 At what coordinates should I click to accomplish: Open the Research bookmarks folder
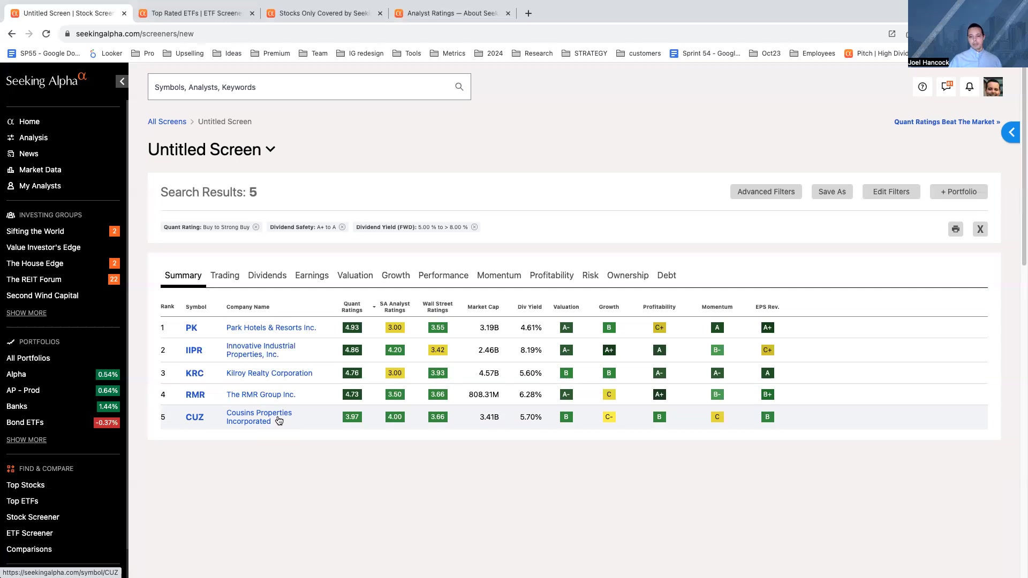532,54
